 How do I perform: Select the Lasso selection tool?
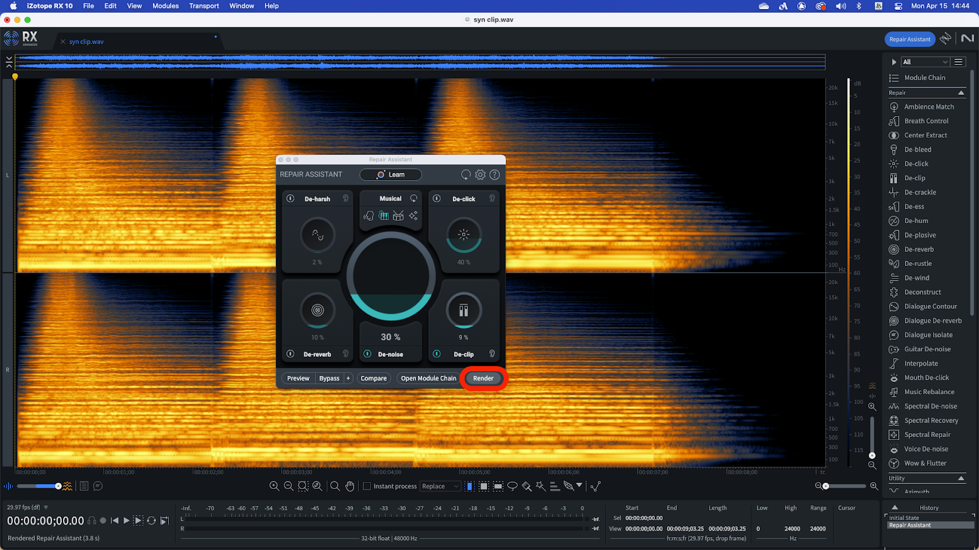click(512, 486)
